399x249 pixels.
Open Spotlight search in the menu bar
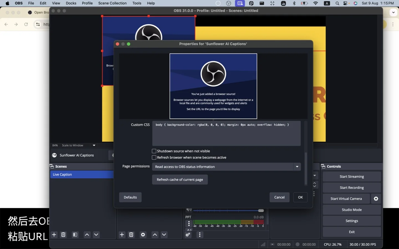[337, 3]
